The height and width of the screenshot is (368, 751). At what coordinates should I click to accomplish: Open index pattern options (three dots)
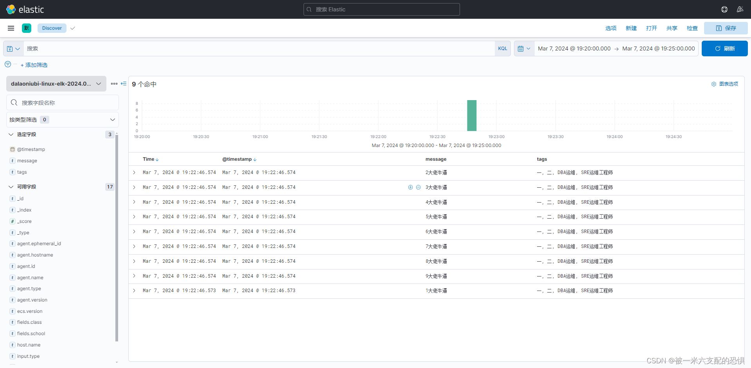coord(114,84)
